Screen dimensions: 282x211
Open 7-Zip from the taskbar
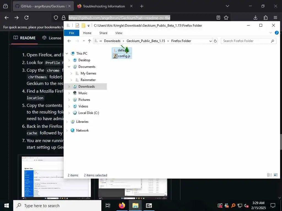coord(149,206)
